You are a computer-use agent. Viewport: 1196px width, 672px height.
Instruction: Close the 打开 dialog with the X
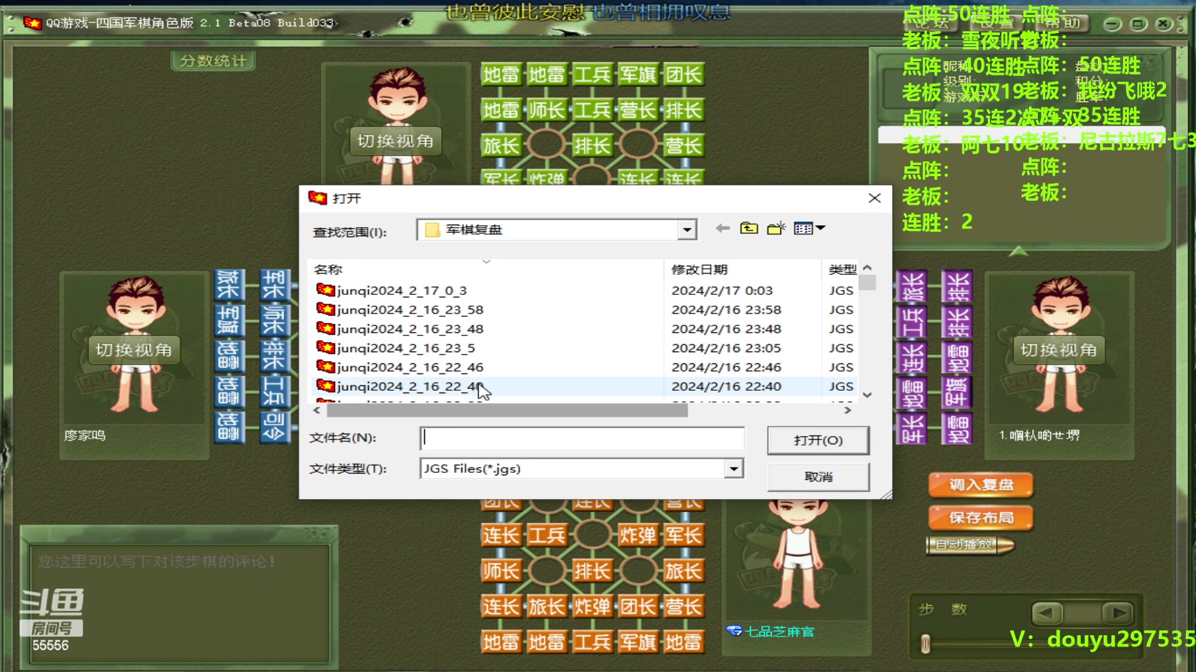[875, 198]
